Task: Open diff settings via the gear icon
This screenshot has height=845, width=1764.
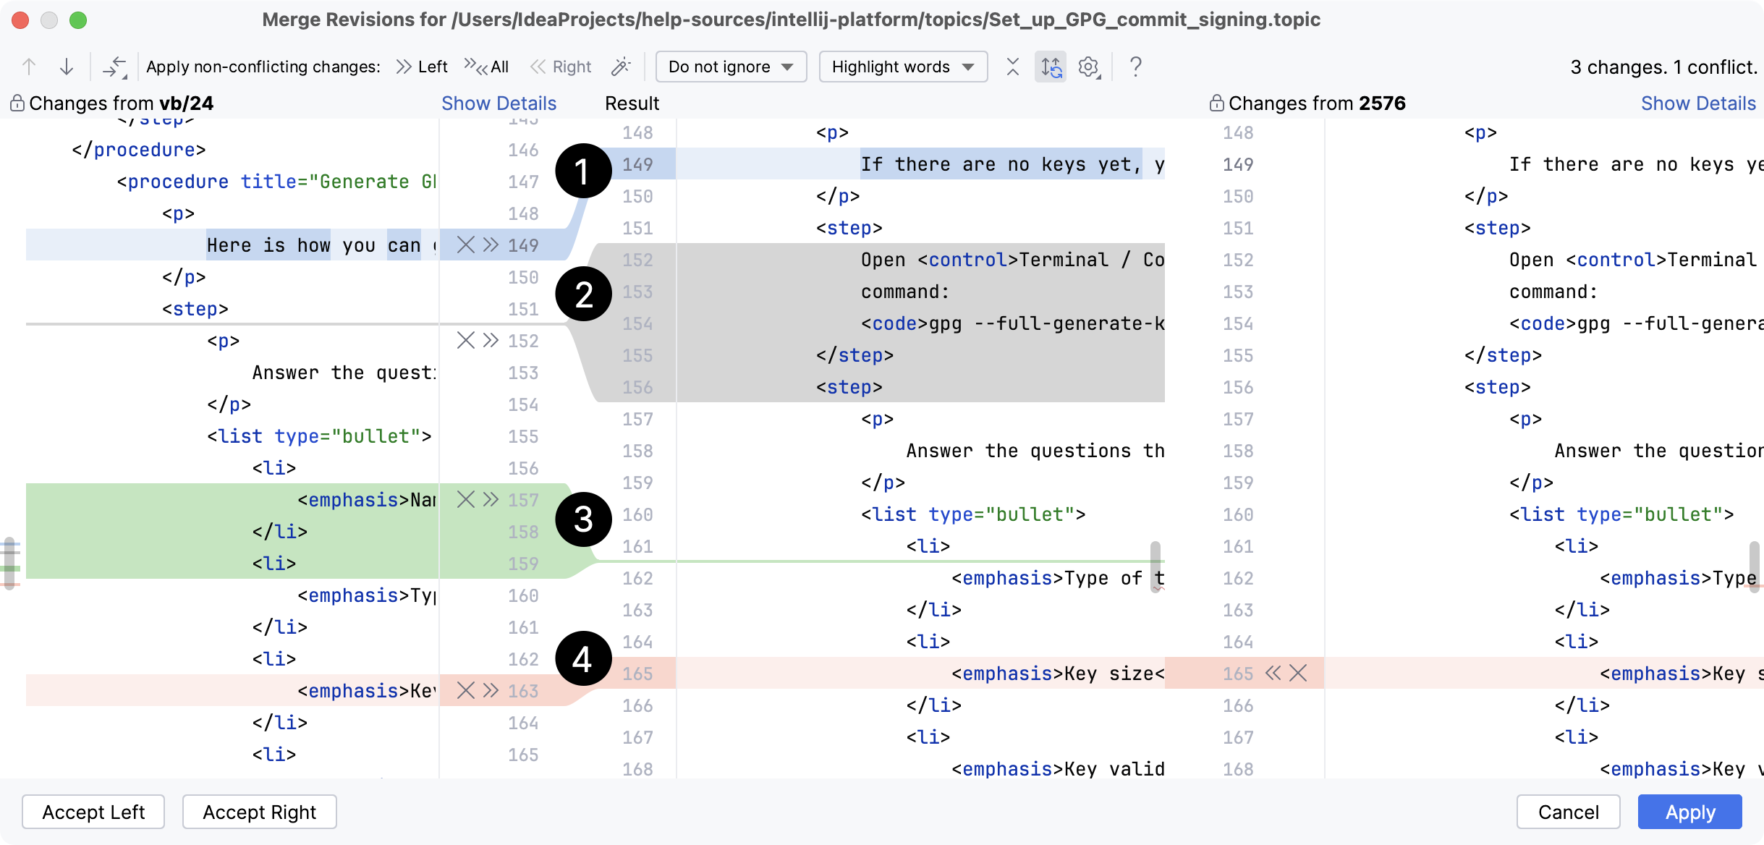Action: tap(1087, 67)
